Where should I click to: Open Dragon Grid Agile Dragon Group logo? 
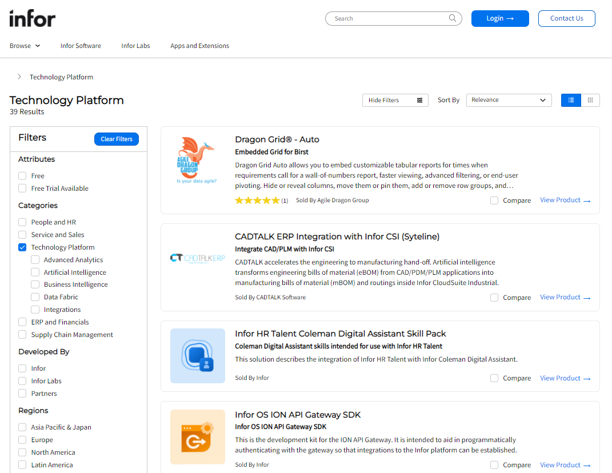198,160
